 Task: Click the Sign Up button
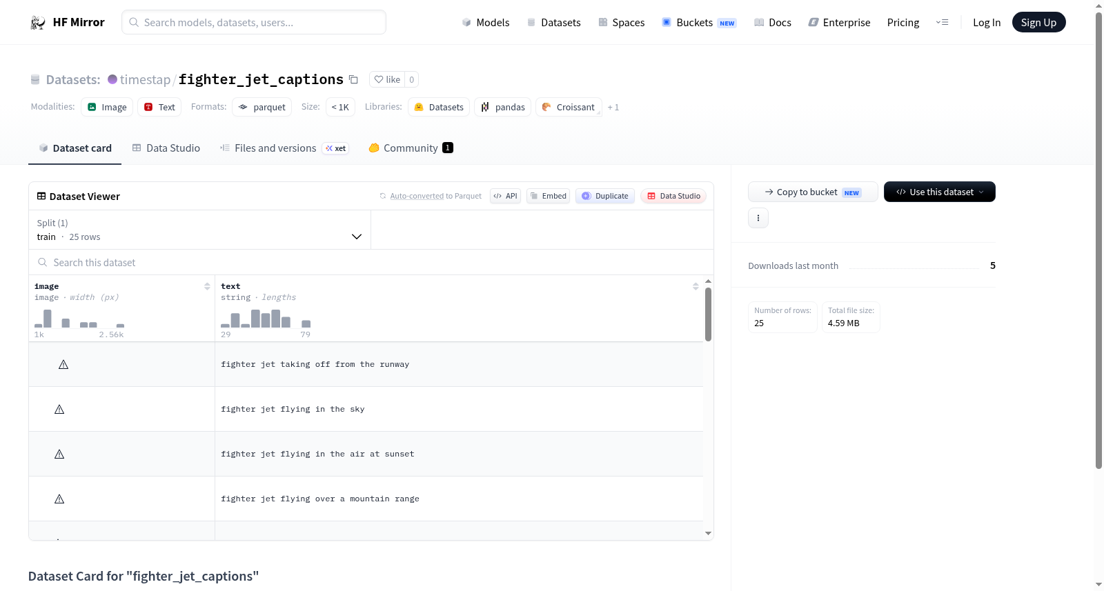[x=1038, y=22]
